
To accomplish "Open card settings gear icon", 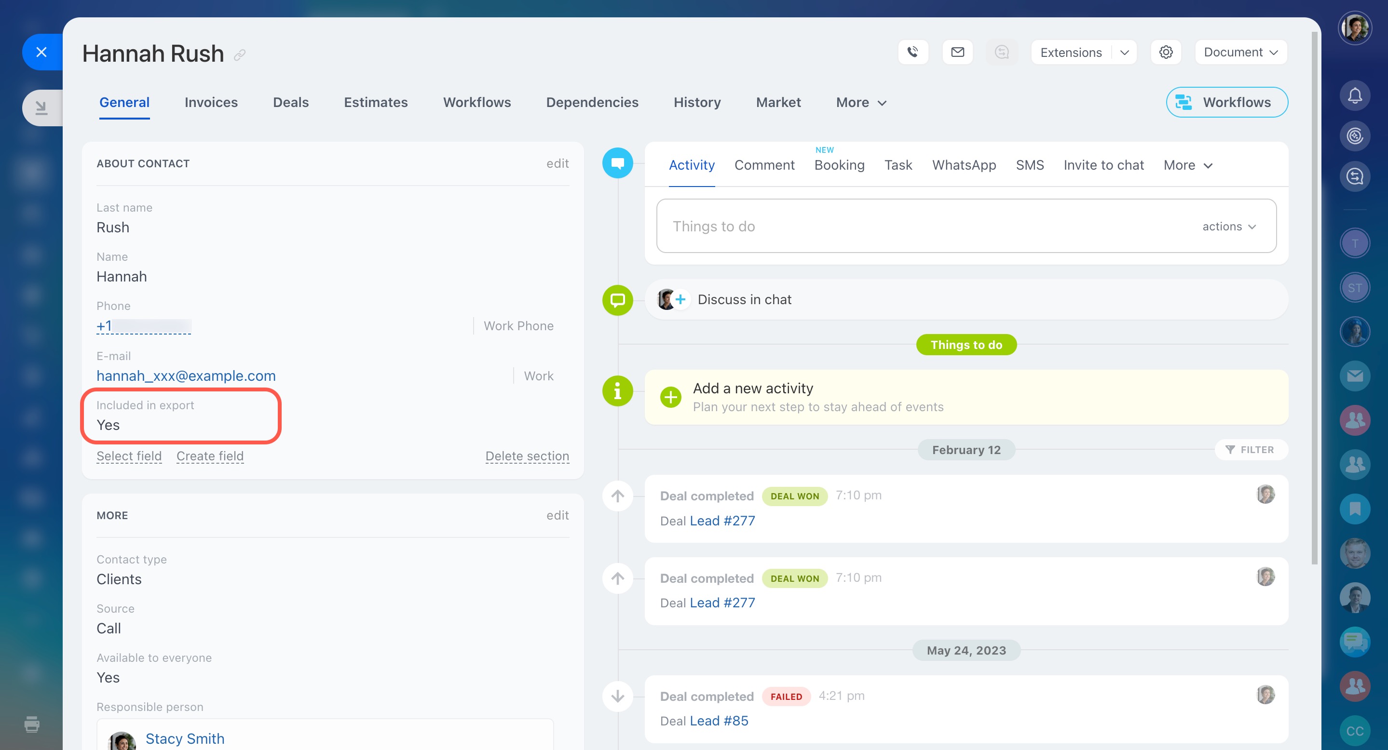I will pos(1166,52).
